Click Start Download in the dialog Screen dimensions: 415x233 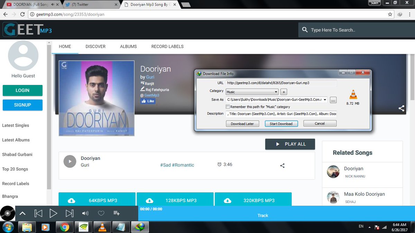tap(281, 124)
